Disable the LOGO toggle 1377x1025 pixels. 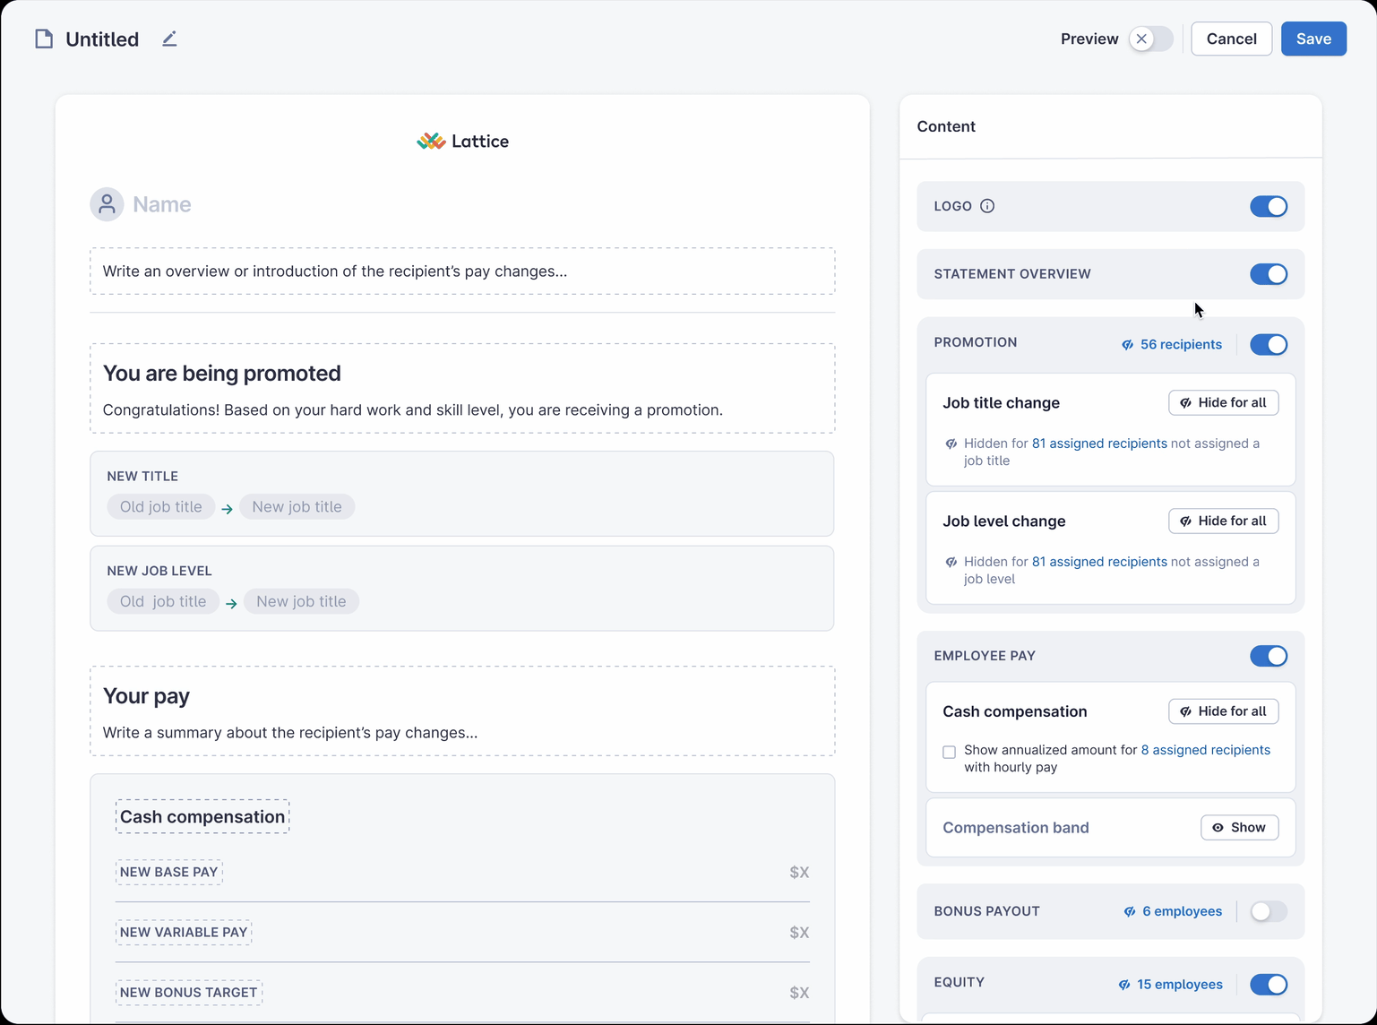[1269, 206]
